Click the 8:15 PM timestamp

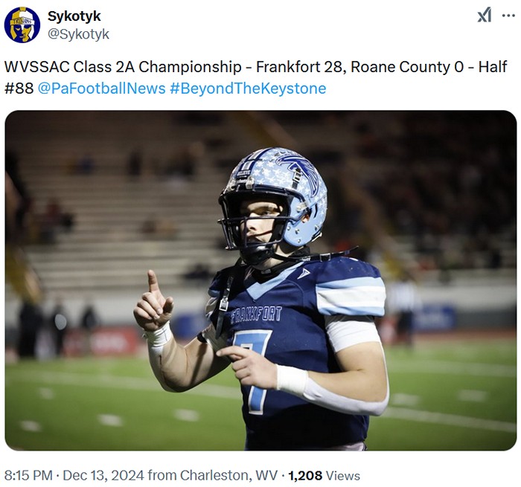(28, 475)
